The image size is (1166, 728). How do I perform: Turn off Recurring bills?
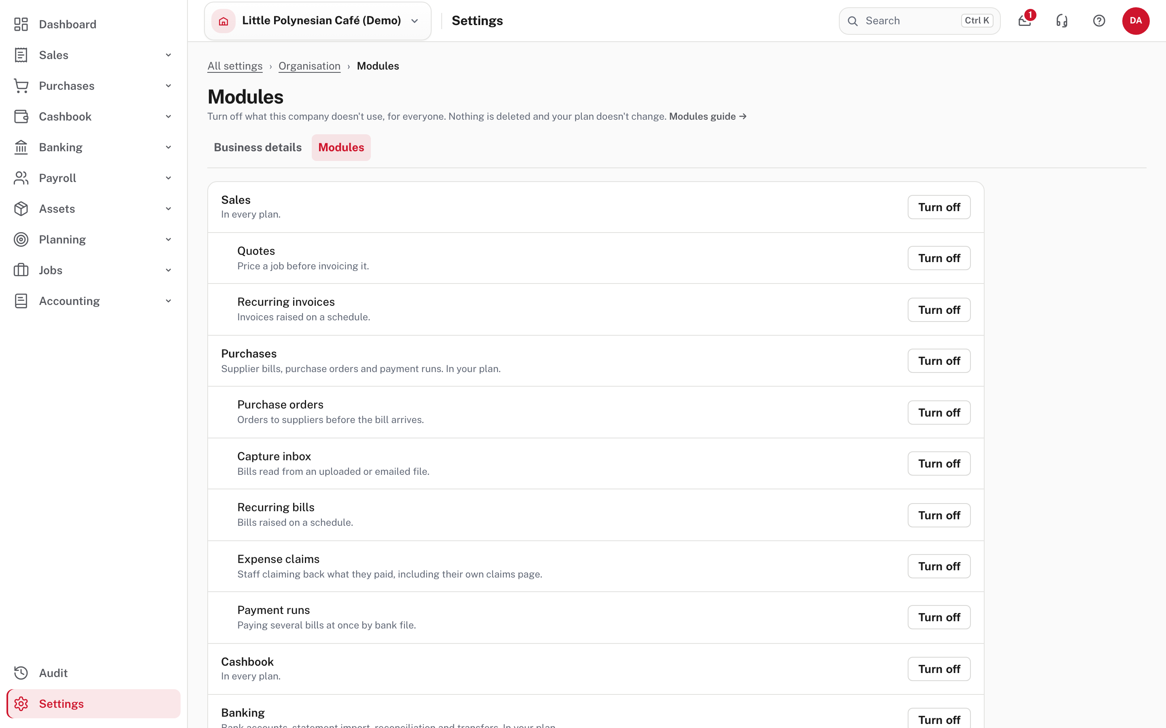(939, 515)
